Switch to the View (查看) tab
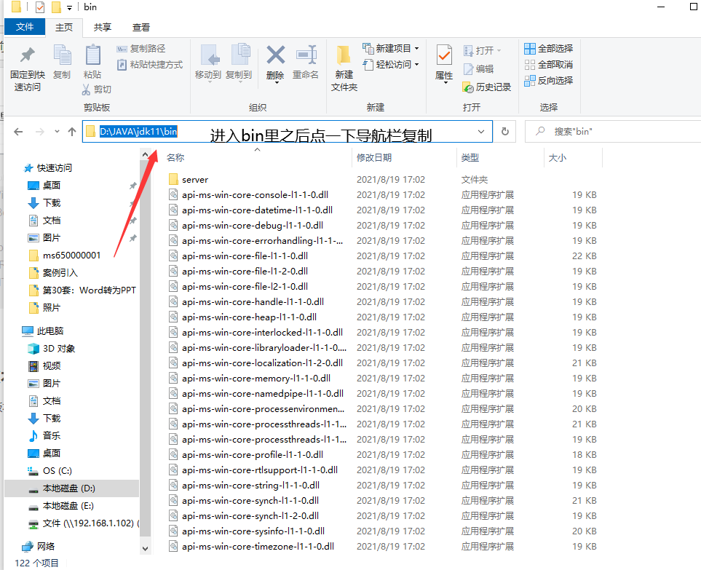This screenshot has height=570, width=701. 140,27
